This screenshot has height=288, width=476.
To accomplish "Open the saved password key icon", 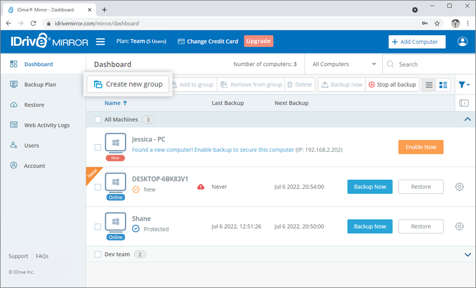I will pos(425,23).
